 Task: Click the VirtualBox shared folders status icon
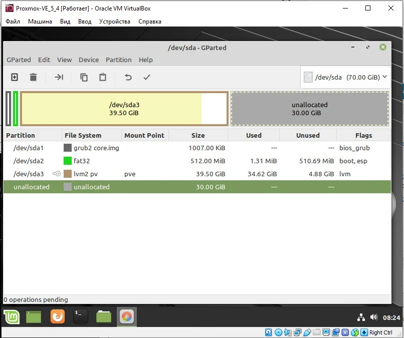[x=317, y=332]
